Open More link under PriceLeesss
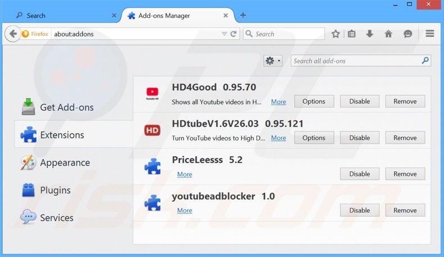Image resolution: width=444 pixels, height=257 pixels. coord(184,174)
